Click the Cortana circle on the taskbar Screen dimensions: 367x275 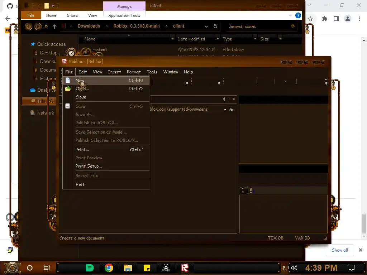point(30,268)
